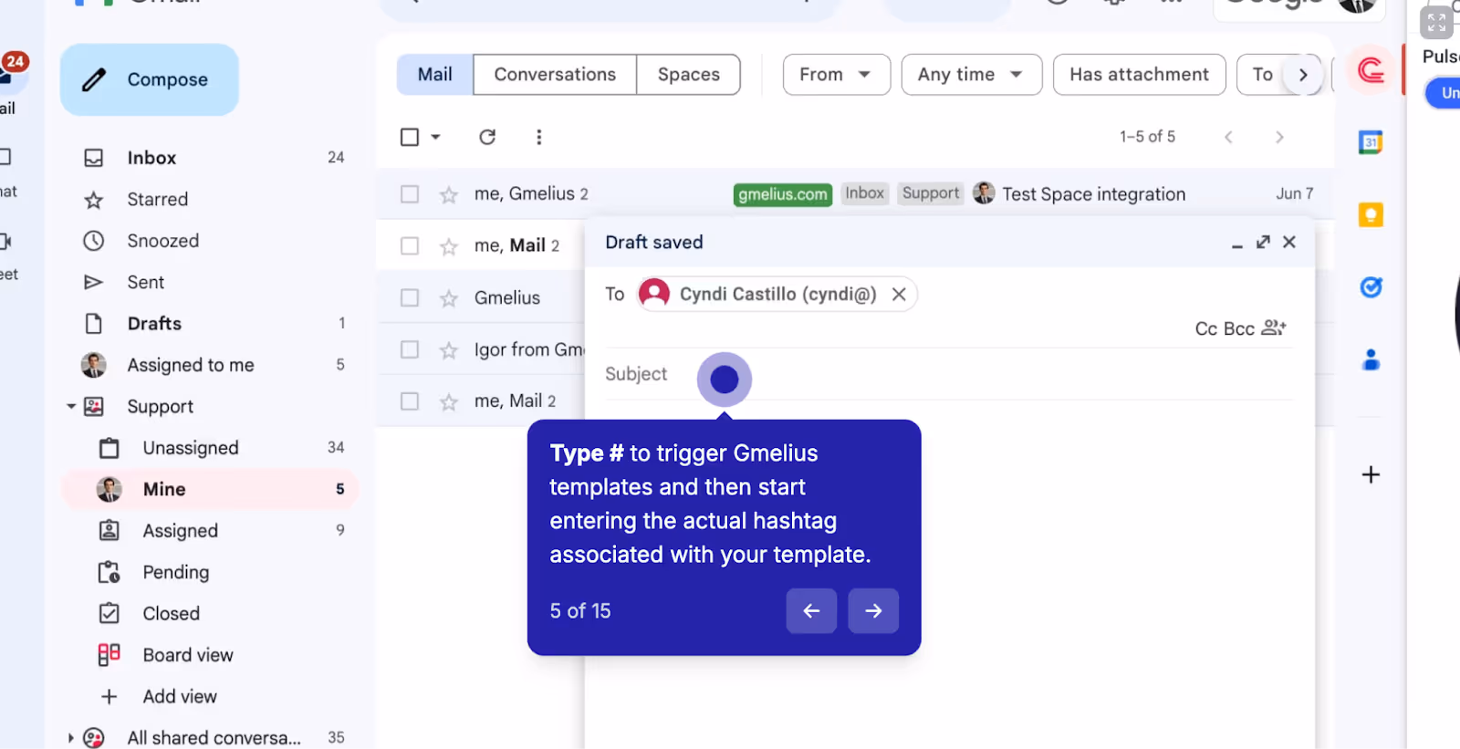Screen dimensions: 1460x749
Task: Select the me, Mail 2 bold email checkbox
Action: click(410, 246)
